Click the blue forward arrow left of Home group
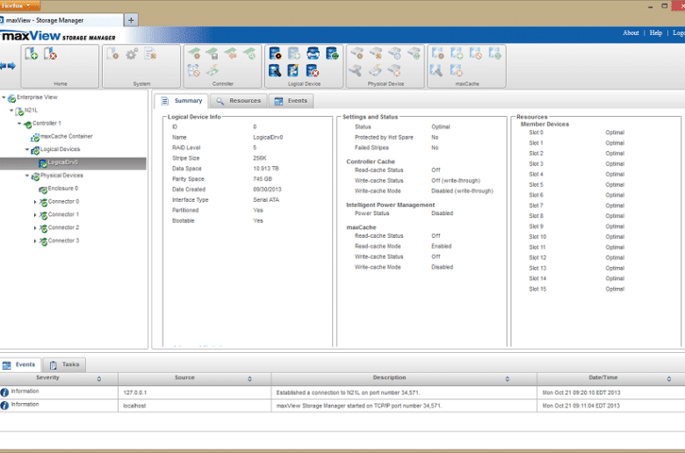Image resolution: width=685 pixels, height=453 pixels. [x=11, y=66]
